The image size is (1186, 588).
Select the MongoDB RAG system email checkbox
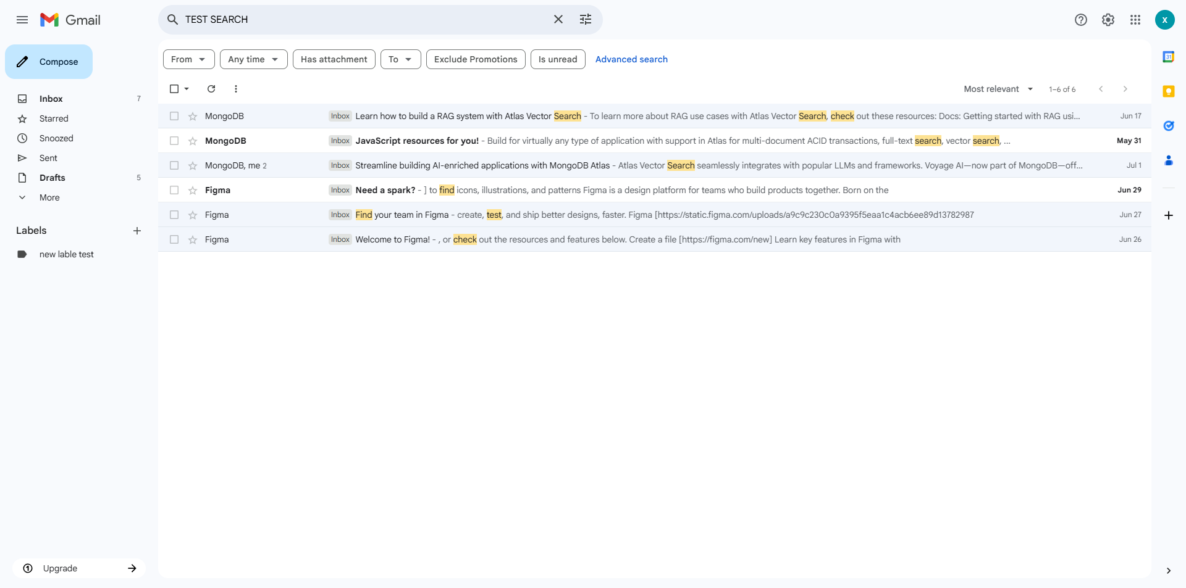click(174, 116)
